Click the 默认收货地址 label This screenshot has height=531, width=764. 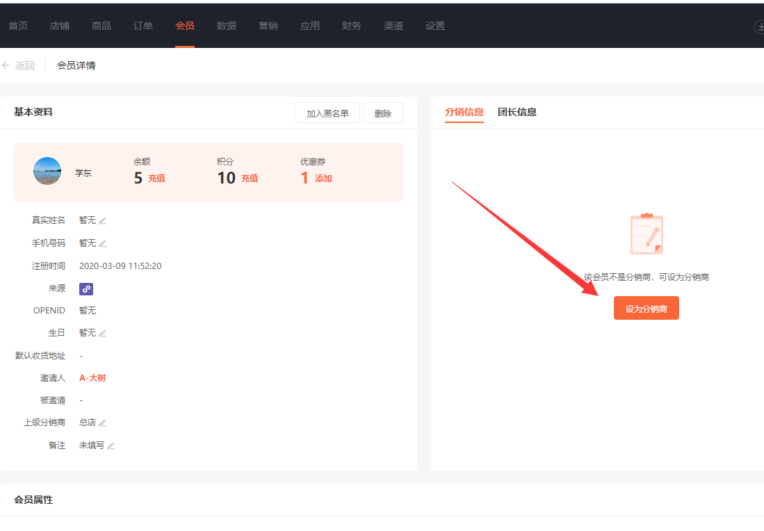coord(40,356)
